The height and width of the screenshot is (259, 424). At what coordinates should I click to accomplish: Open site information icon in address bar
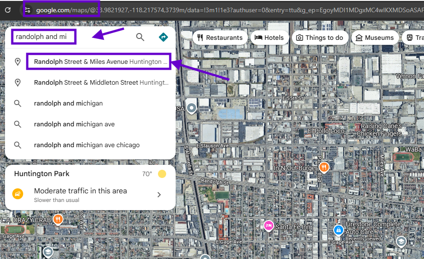tap(27, 10)
